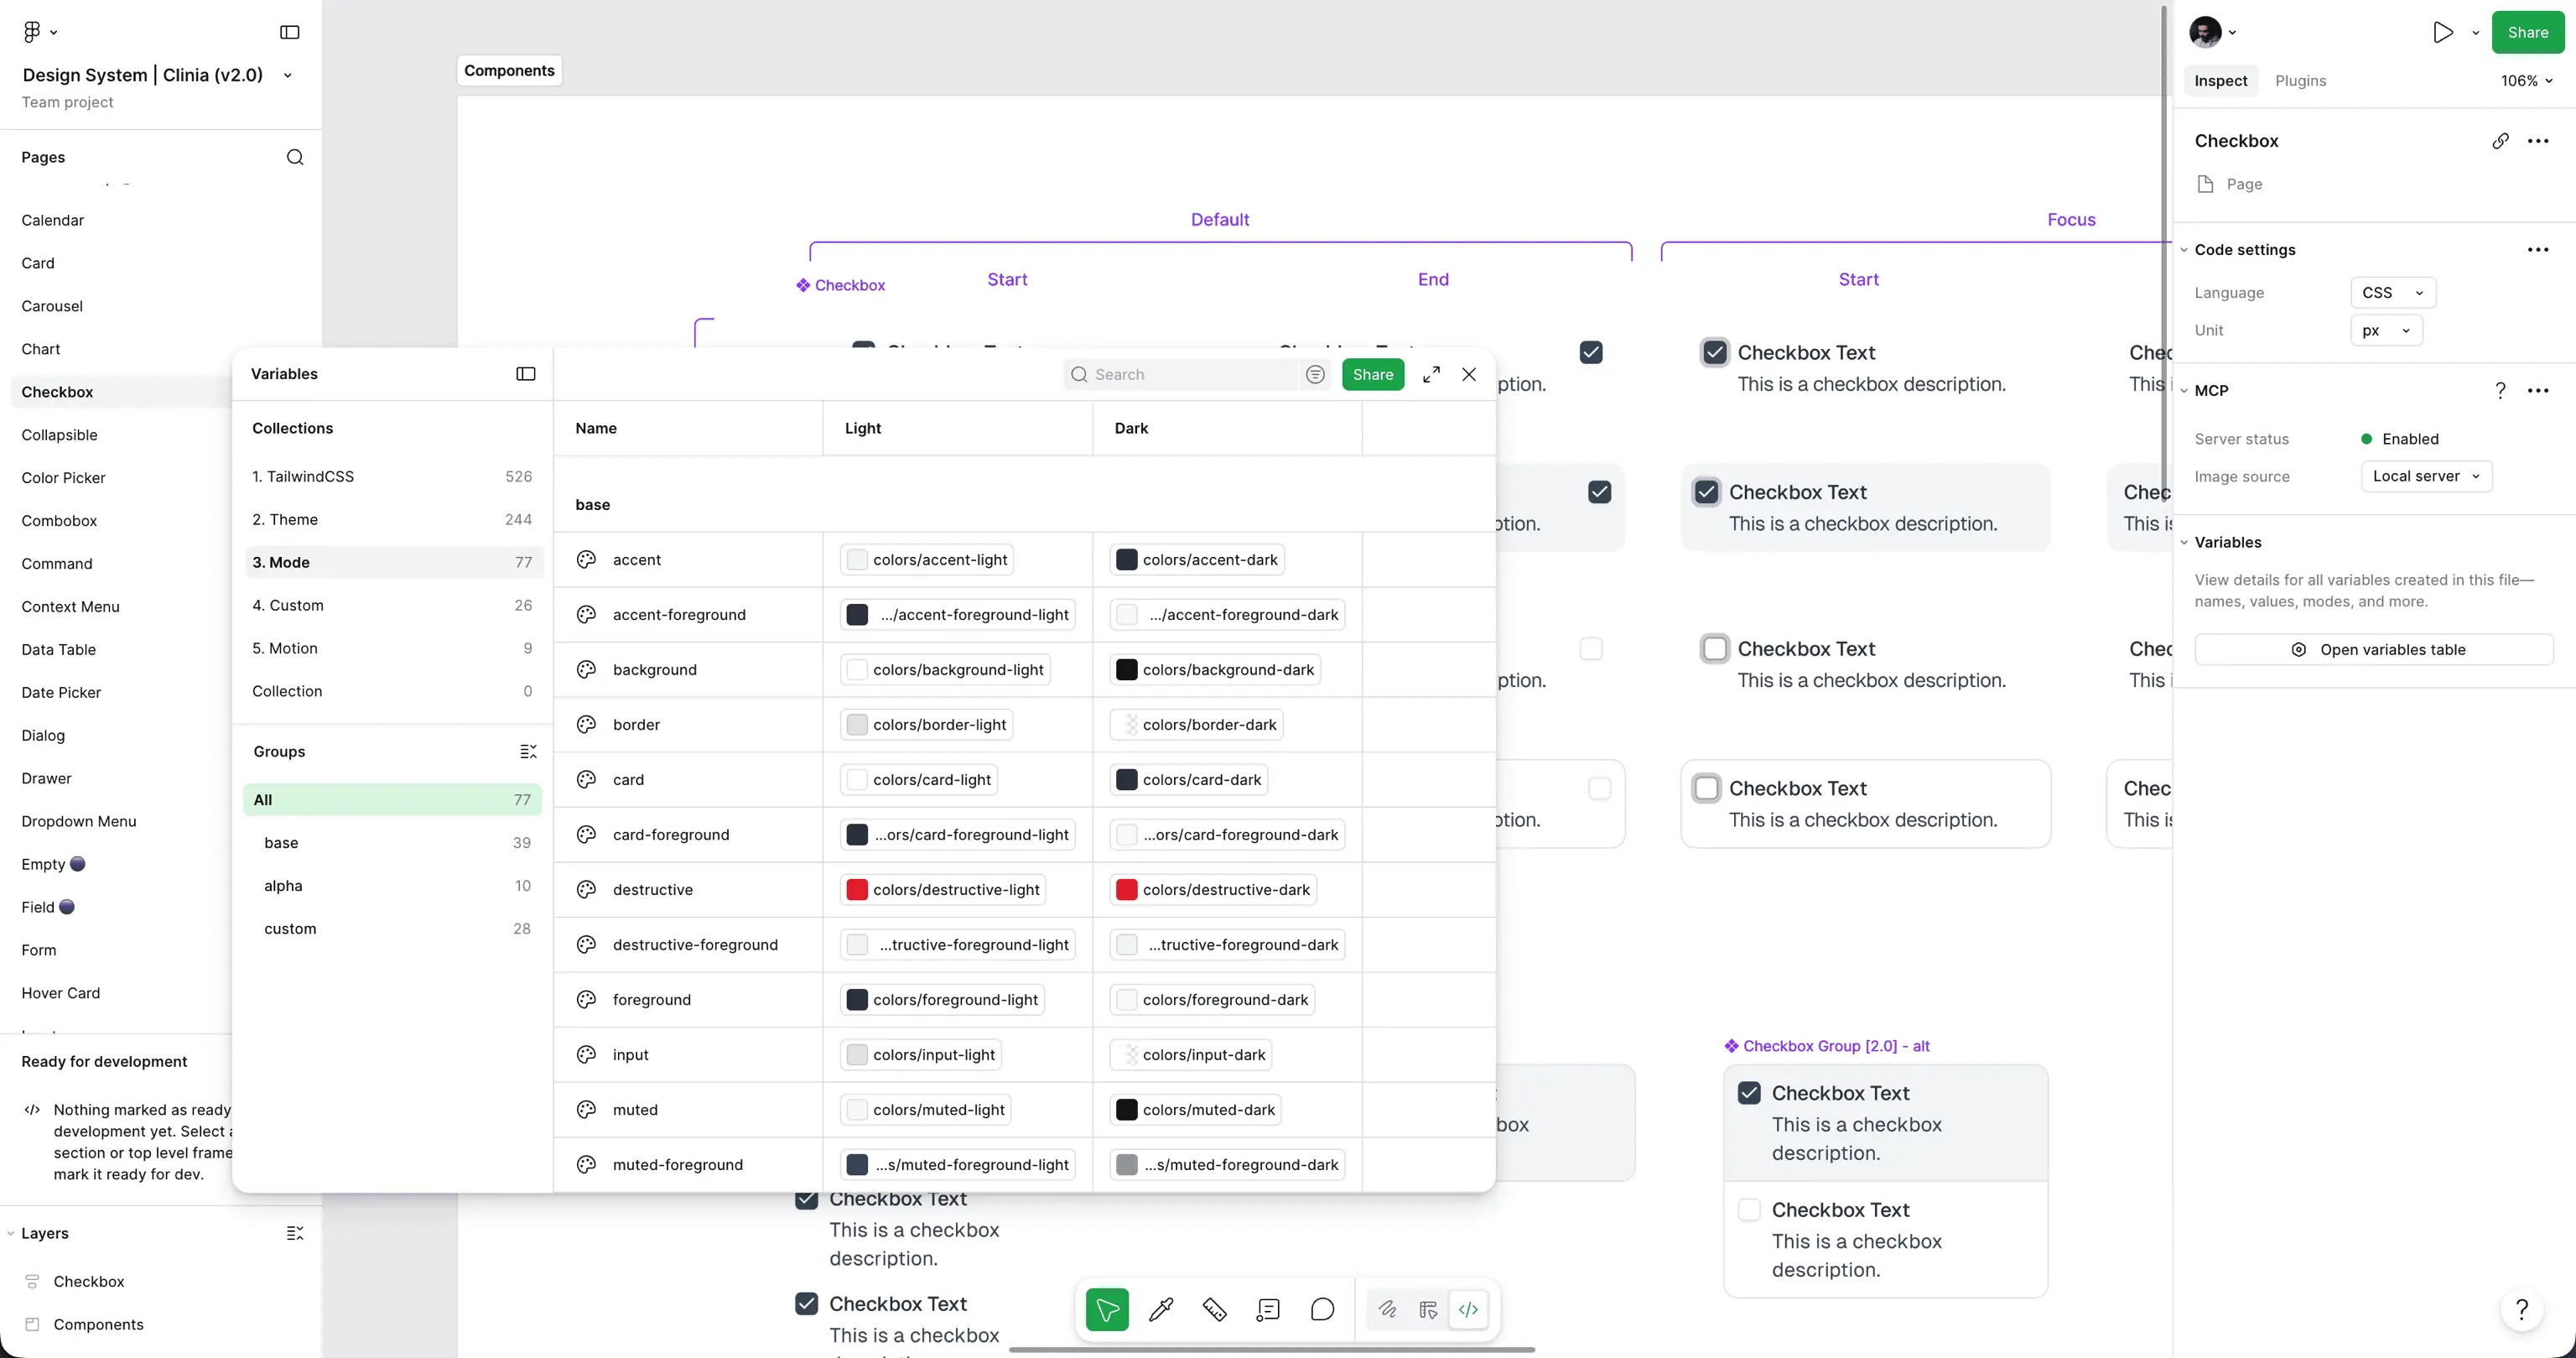Toggle the Focus Start checked checkbox on the gray card
Image resolution: width=2576 pixels, height=1358 pixels.
click(x=1707, y=492)
